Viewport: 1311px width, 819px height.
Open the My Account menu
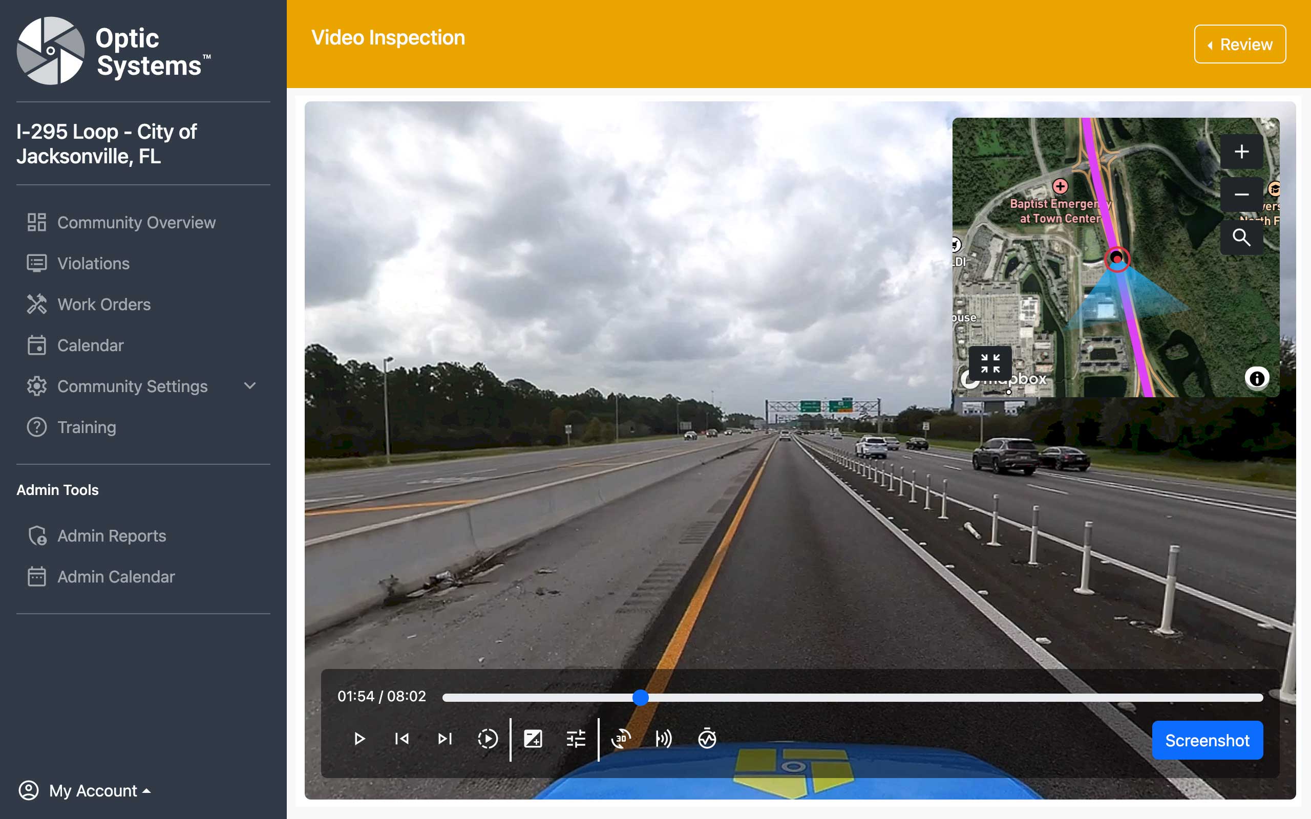pyautogui.click(x=85, y=790)
